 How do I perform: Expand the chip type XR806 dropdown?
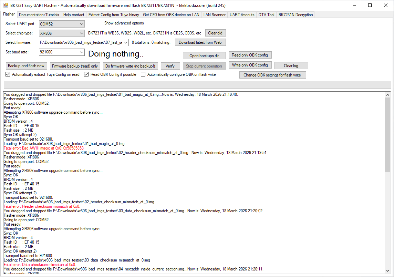click(81, 33)
